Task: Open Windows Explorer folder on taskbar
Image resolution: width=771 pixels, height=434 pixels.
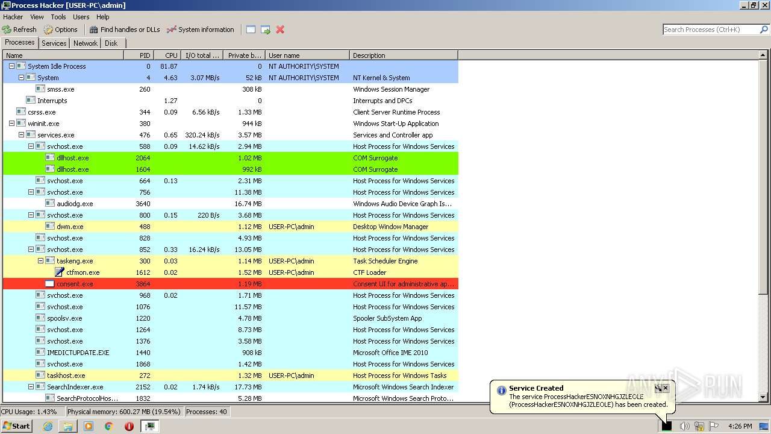Action: tap(68, 426)
